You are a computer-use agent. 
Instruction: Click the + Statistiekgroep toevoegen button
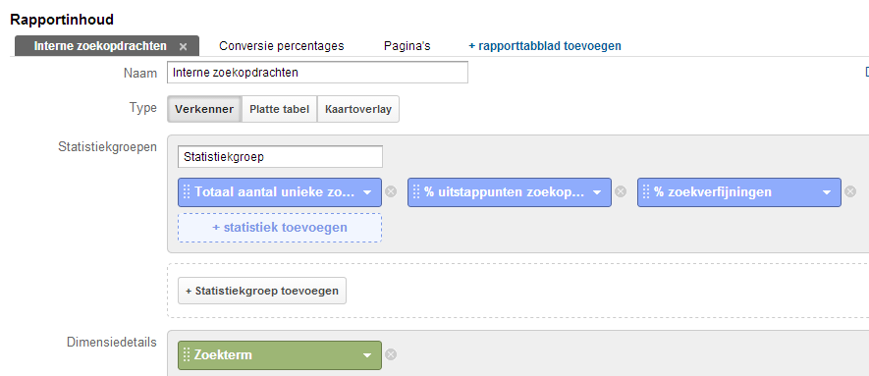262,291
